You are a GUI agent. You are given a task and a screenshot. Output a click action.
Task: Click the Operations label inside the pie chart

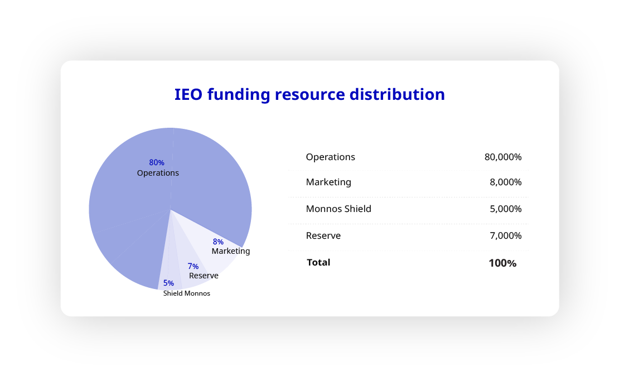click(158, 173)
